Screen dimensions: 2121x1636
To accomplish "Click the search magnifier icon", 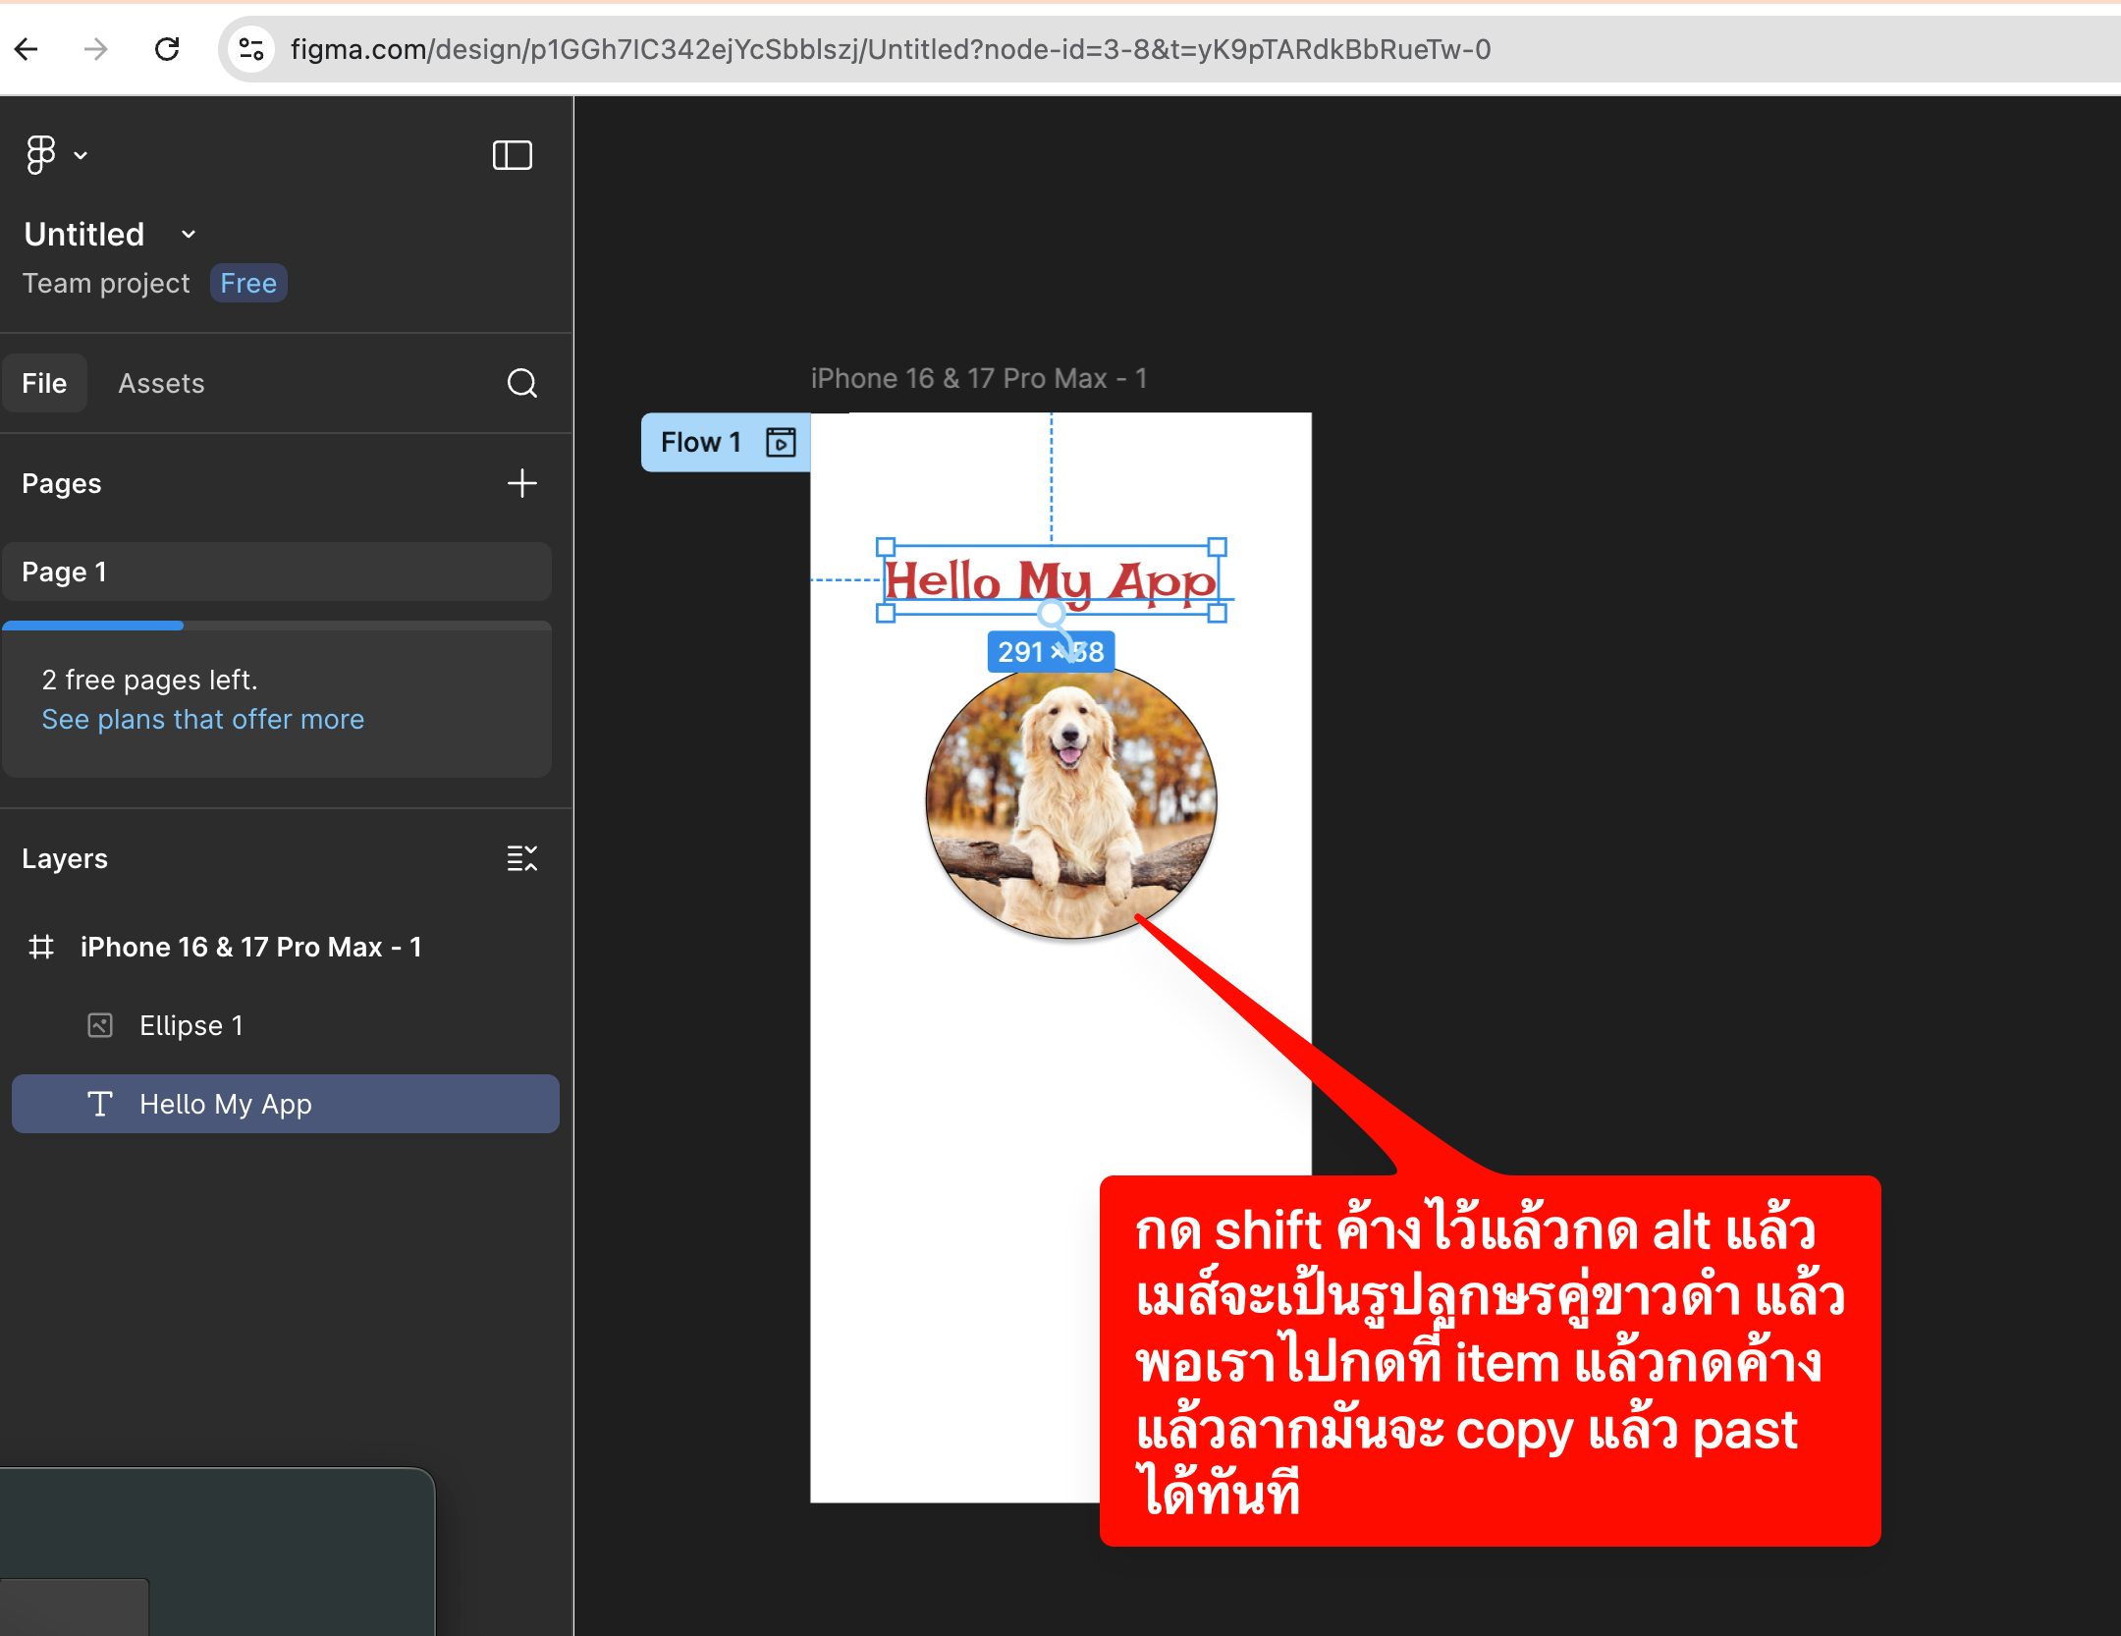I will 521,383.
